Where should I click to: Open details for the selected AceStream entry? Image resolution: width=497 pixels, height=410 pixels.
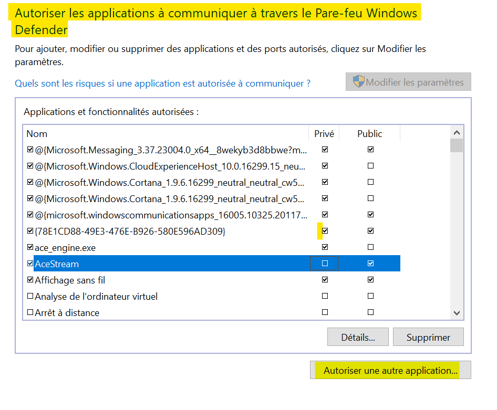click(x=358, y=337)
